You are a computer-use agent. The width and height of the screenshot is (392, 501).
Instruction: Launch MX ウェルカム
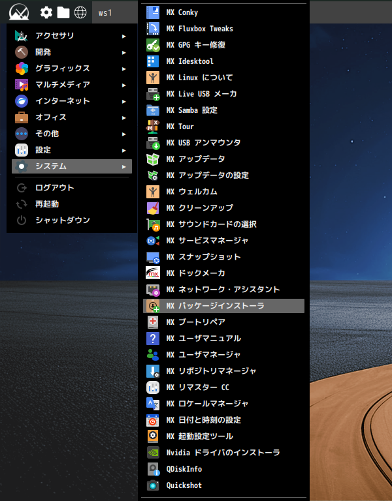point(223,192)
